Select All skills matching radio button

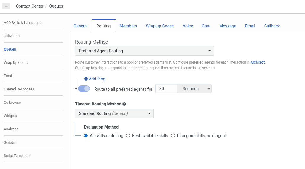(86, 136)
